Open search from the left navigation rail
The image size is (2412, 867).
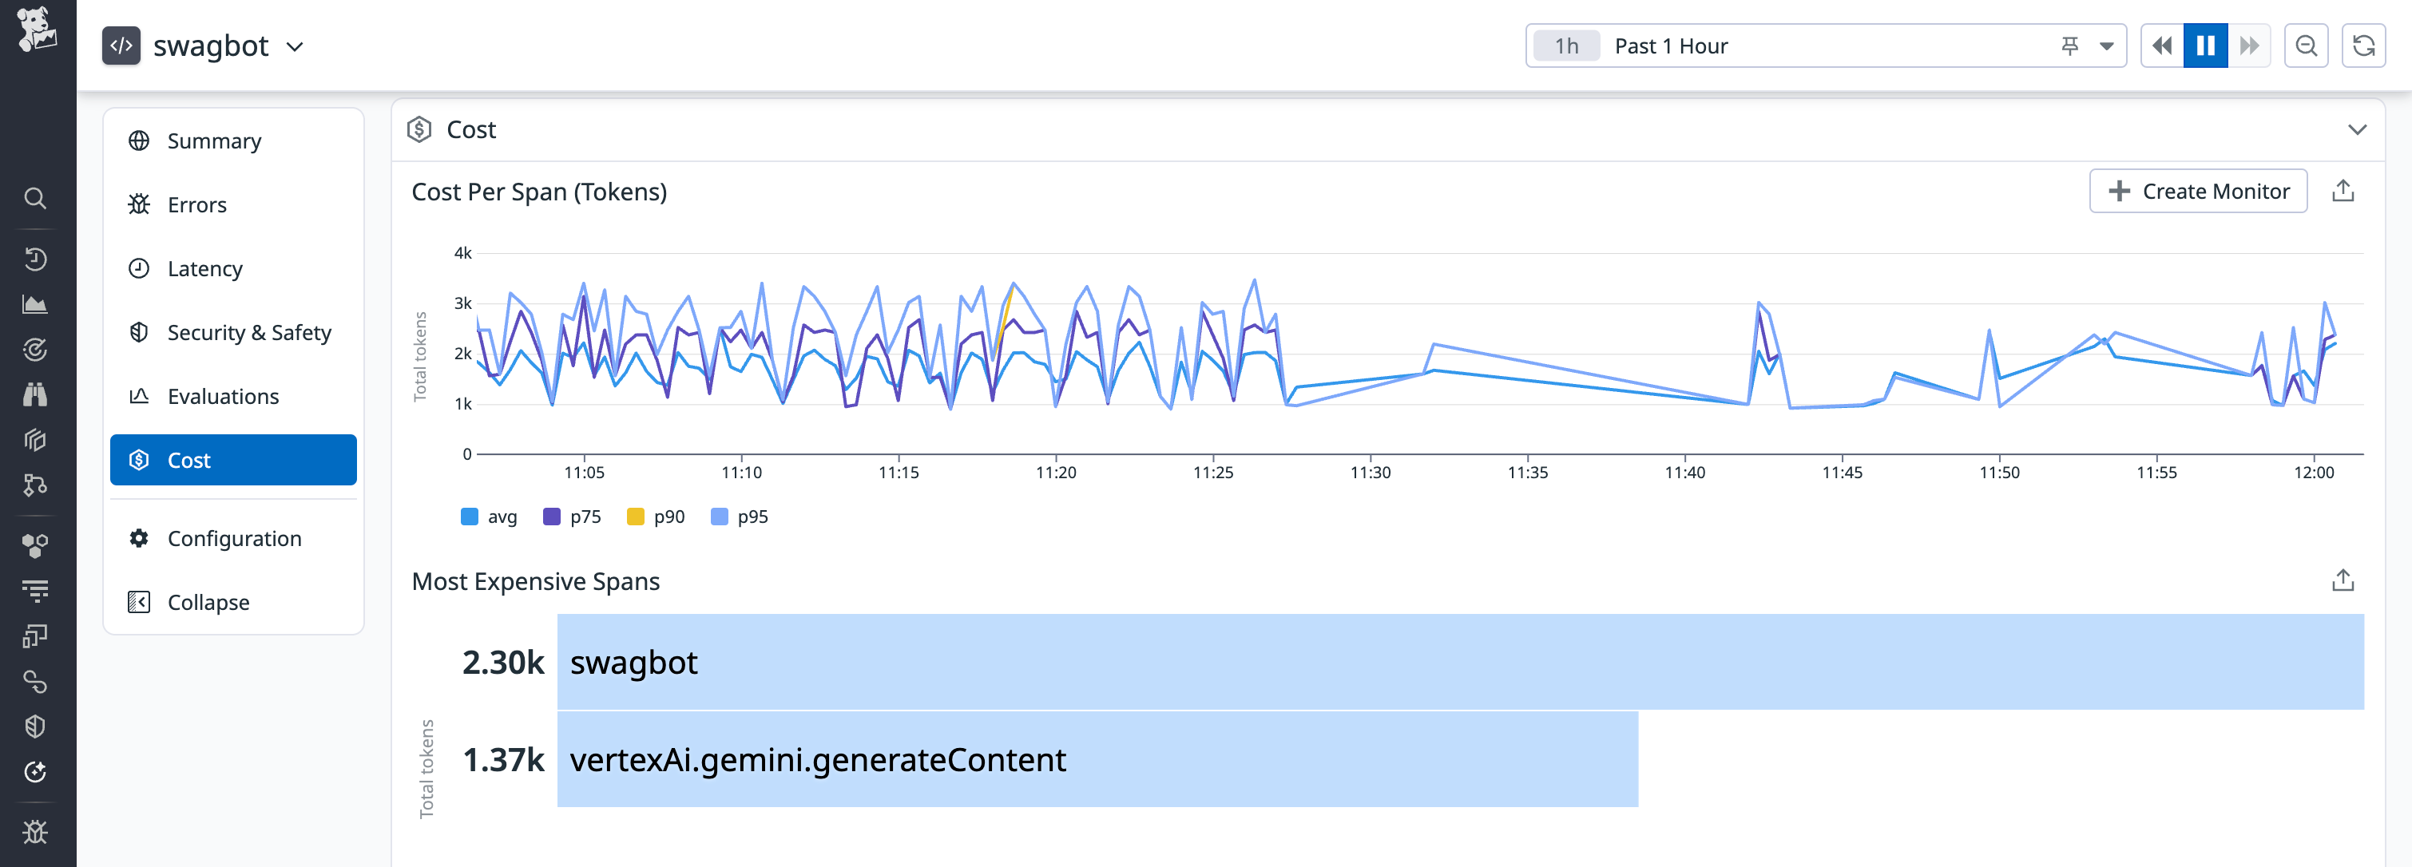tap(36, 199)
